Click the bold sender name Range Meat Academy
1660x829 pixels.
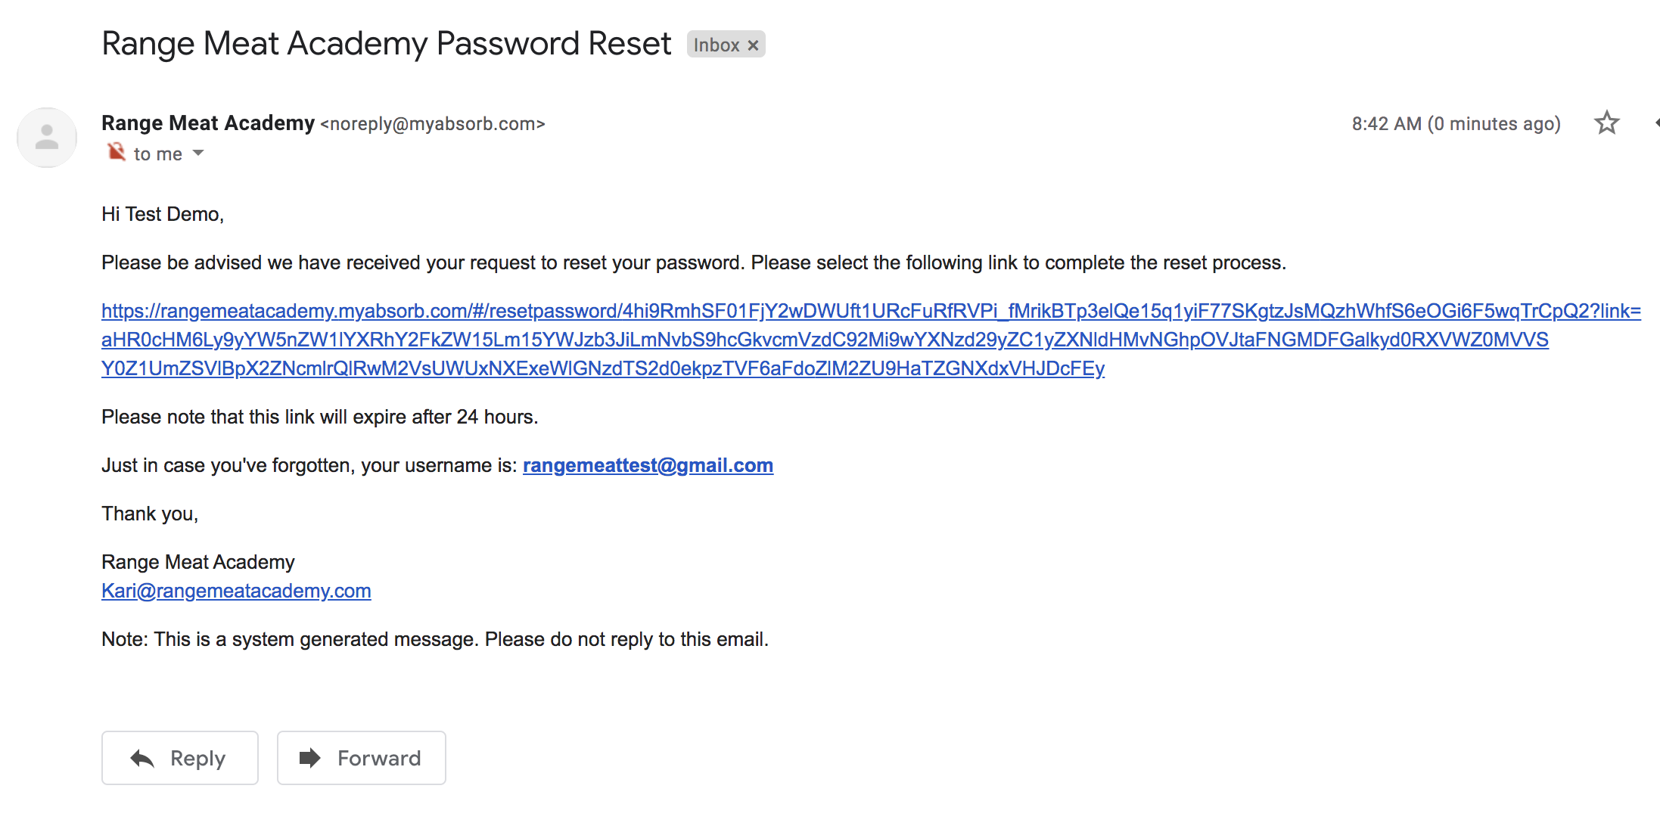point(208,123)
